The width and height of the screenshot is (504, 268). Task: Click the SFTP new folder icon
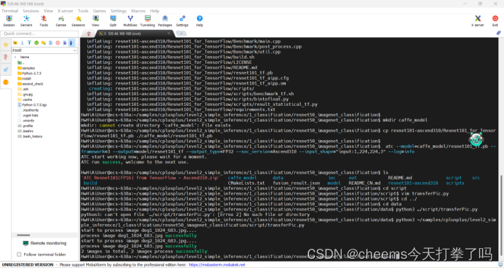click(x=43, y=43)
